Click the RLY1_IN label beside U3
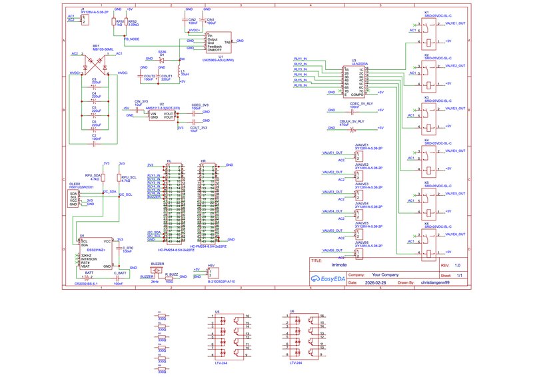Screen dimensions: 533x377 click(x=300, y=59)
